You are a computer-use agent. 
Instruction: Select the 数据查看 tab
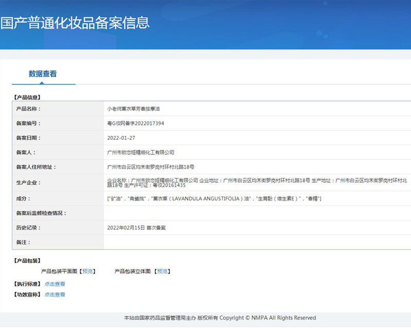point(43,74)
